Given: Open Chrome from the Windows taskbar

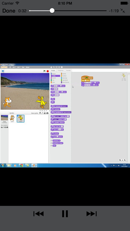Looking at the screenshot, I should coord(22,165).
